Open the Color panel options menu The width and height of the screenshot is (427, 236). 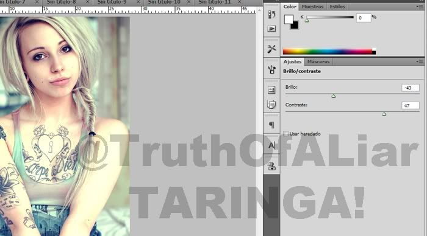pyautogui.click(x=420, y=7)
